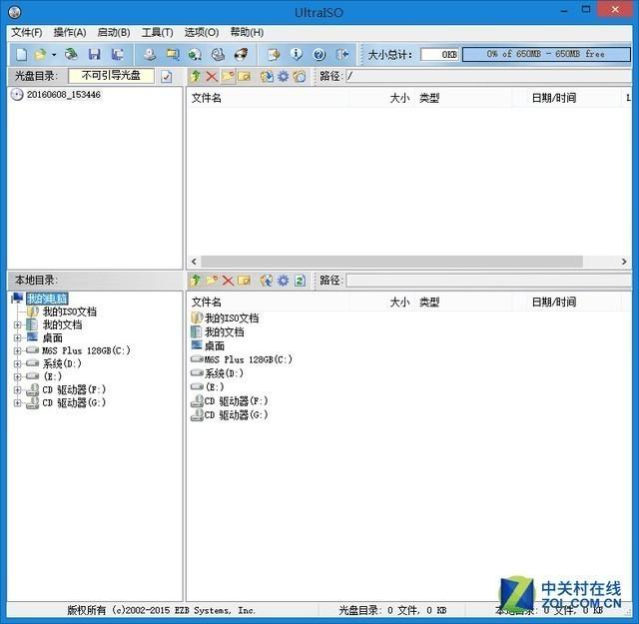Select 我的ISO文档 in the local tree

click(x=69, y=312)
